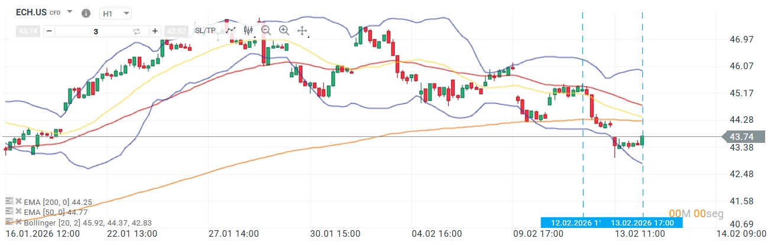Click the 43.92 buy price button
This screenshot has height=245, width=774.
point(175,31)
